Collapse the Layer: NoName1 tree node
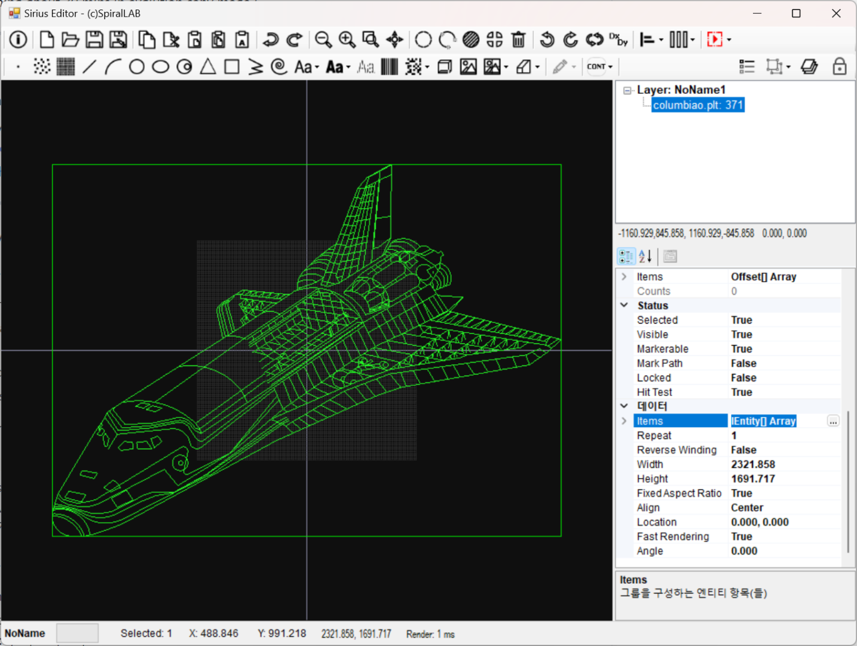857x646 pixels. click(x=627, y=90)
